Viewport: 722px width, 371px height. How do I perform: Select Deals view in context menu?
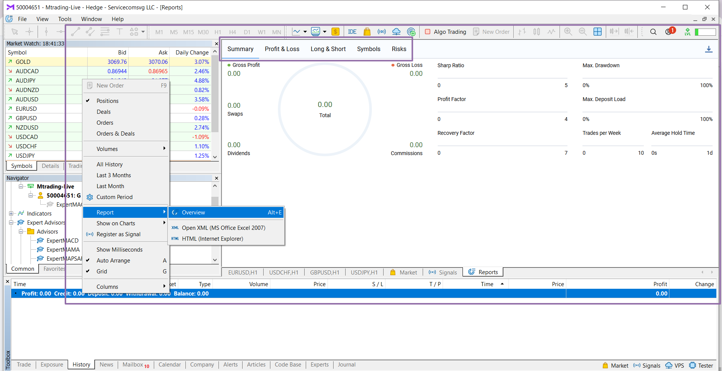[126, 112]
